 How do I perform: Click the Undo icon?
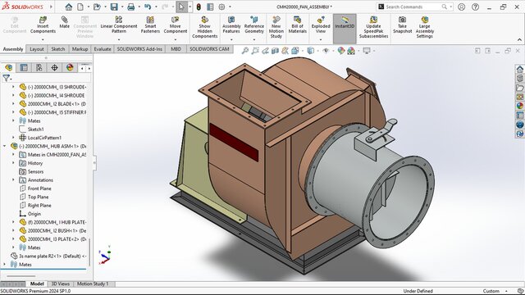(x=148, y=7)
